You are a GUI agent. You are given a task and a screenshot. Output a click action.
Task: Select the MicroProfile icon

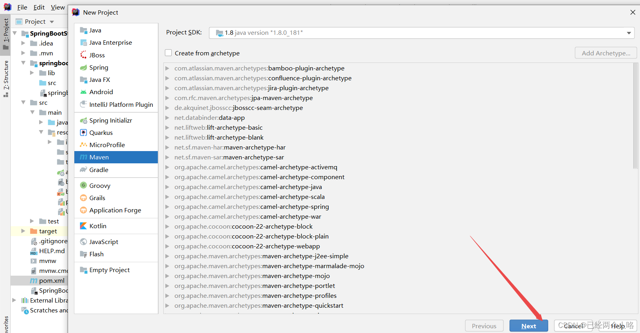(83, 145)
